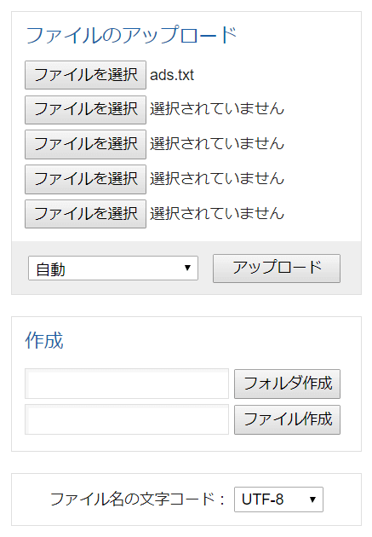372x537 pixels.
Task: Focus the file name input field
Action: 127,419
